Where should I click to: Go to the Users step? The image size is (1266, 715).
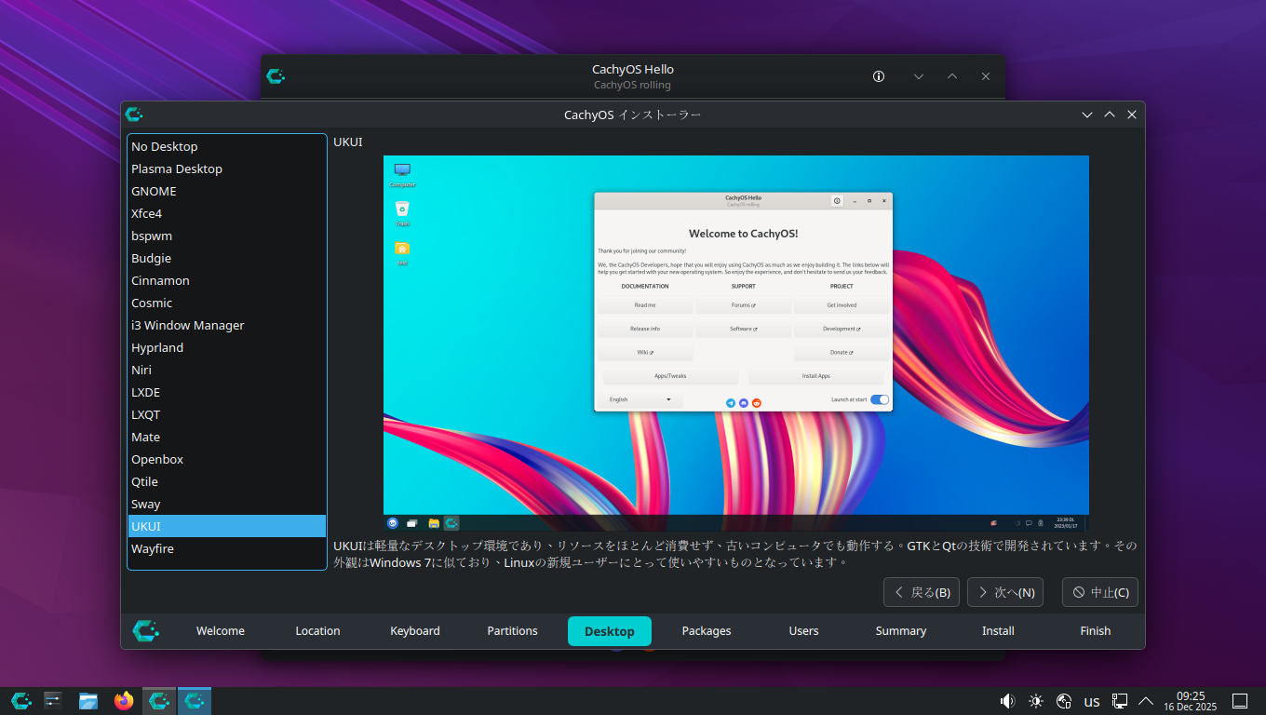pyautogui.click(x=803, y=630)
